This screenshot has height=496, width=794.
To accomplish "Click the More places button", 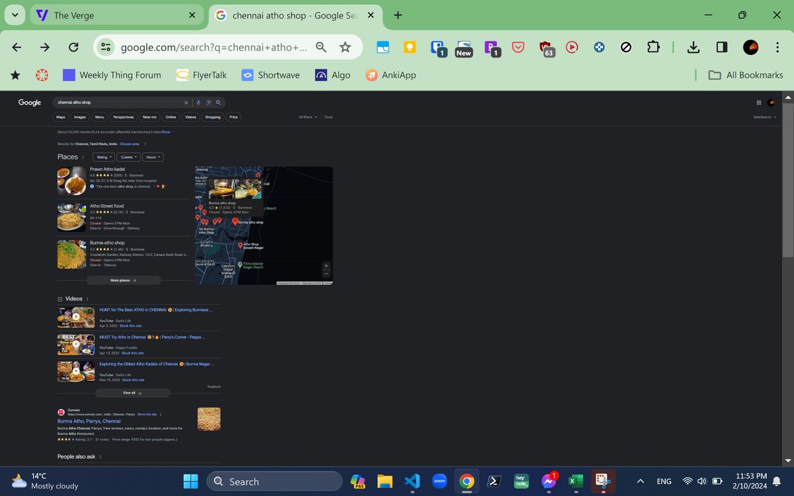I will click(123, 280).
